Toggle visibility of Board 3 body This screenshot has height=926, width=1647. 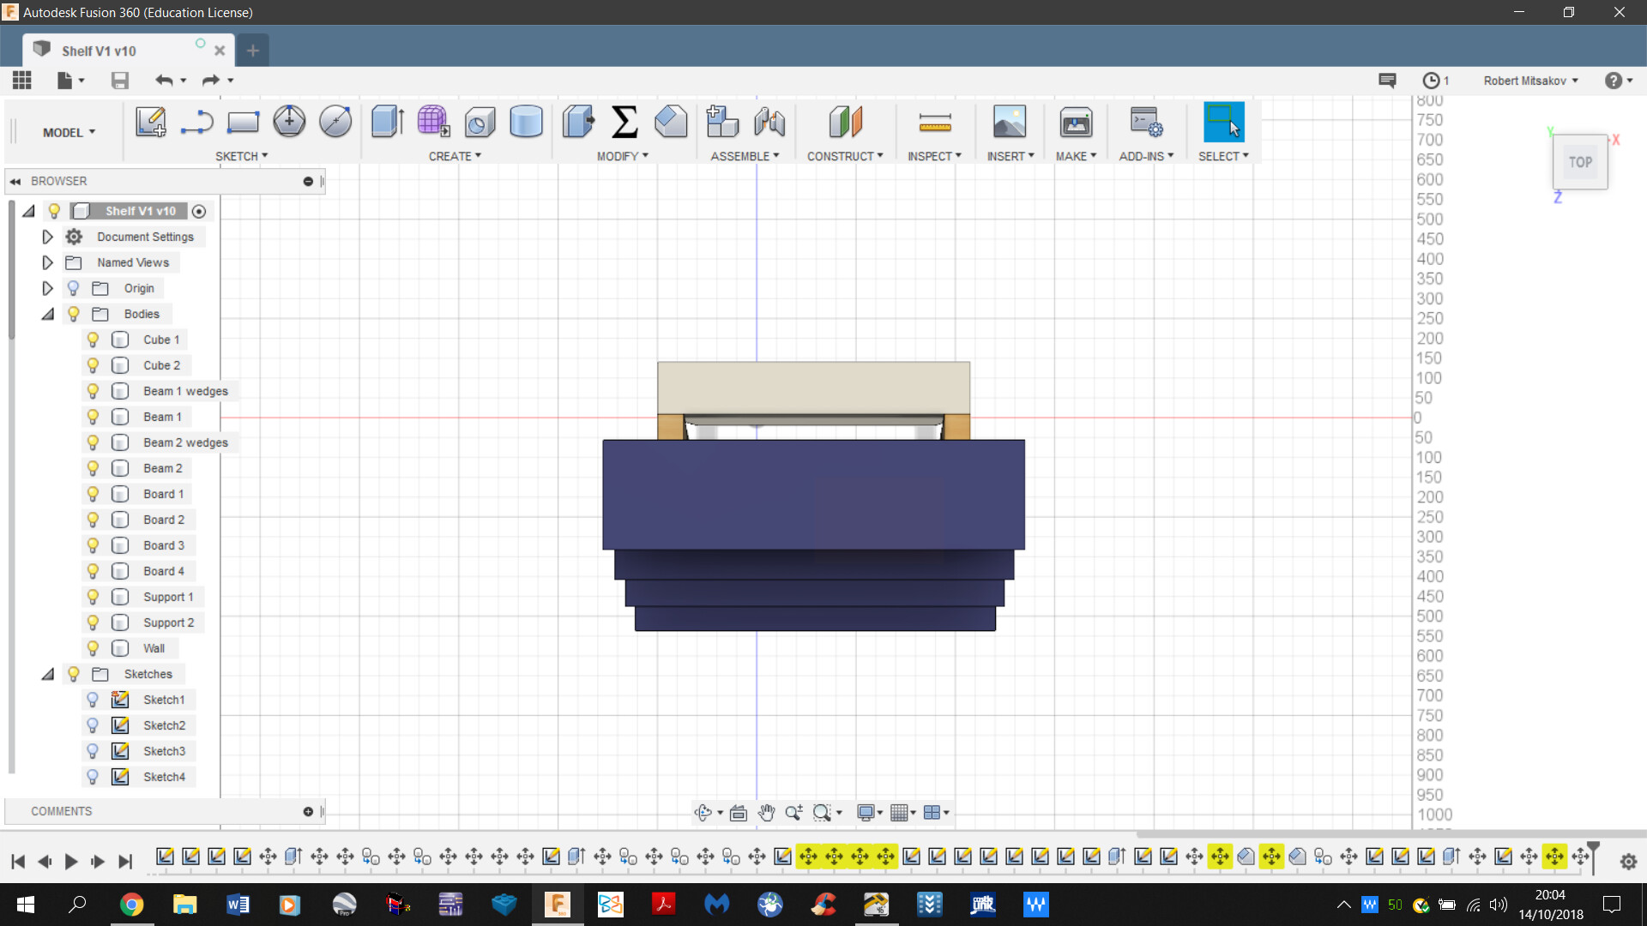[x=93, y=545]
